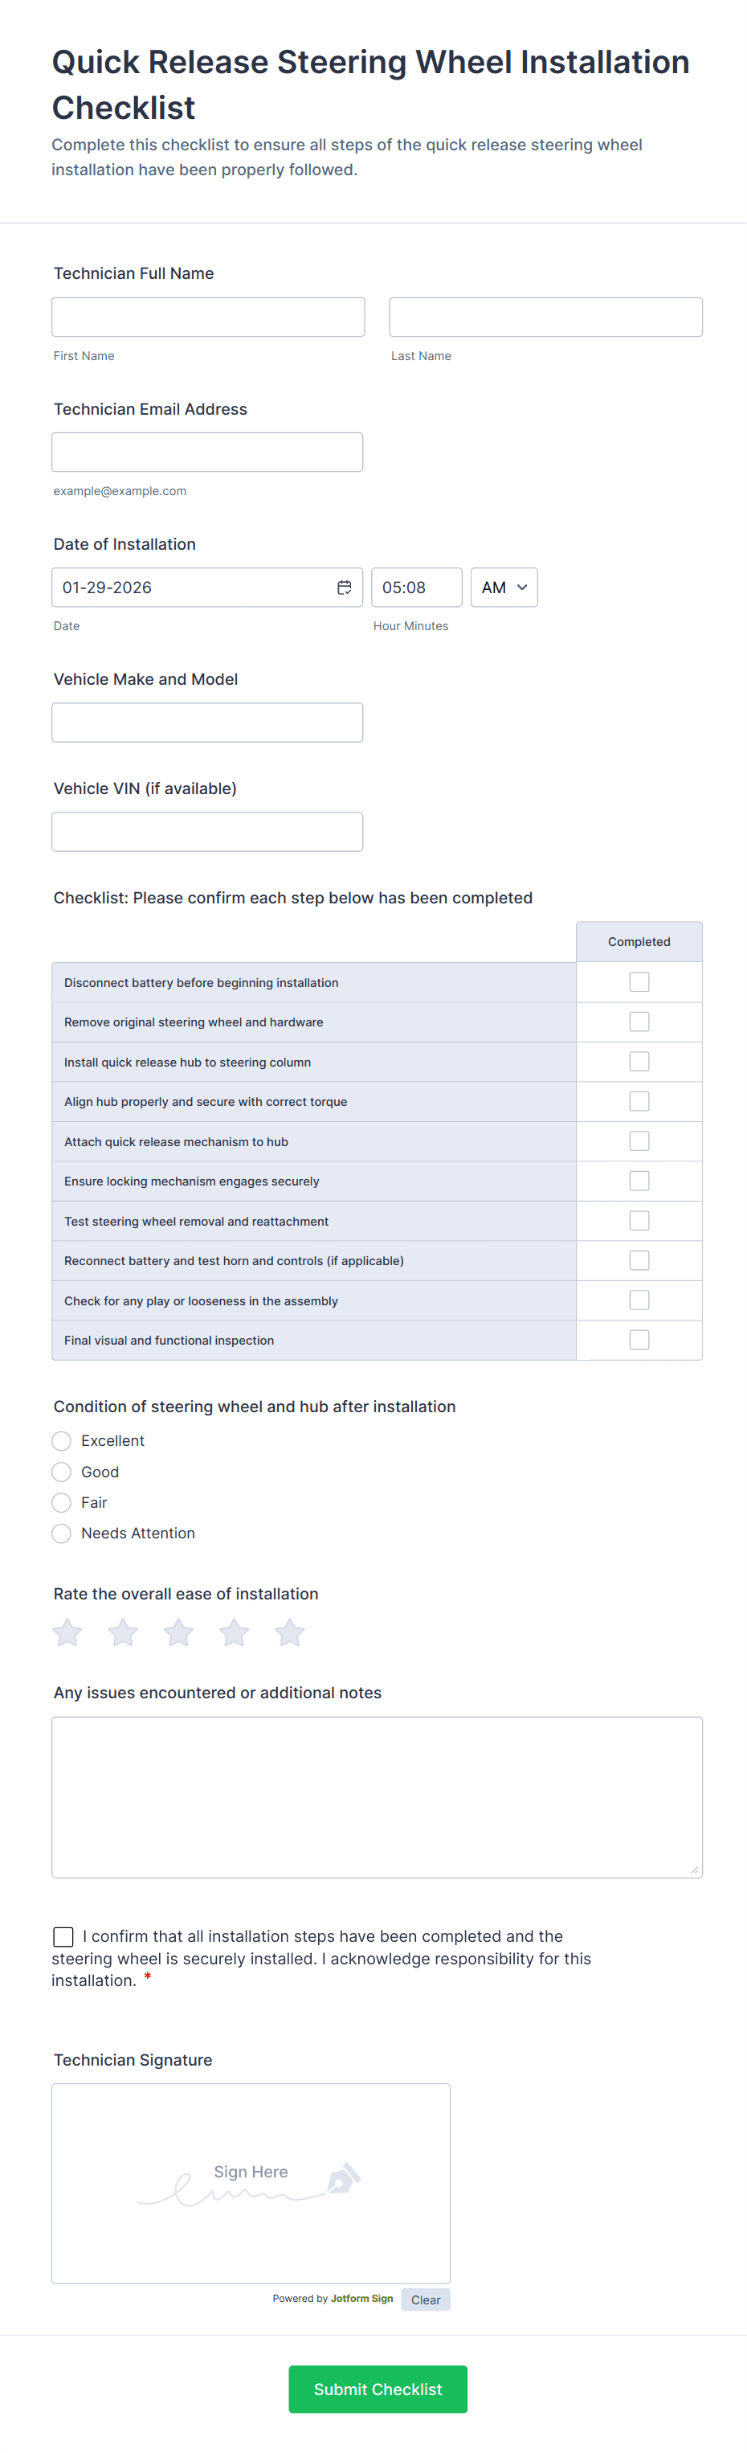Focus the Technician Email Address field
The width and height of the screenshot is (747, 2453).
207,453
